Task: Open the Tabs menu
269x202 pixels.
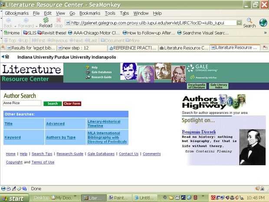Action: (x=125, y=13)
